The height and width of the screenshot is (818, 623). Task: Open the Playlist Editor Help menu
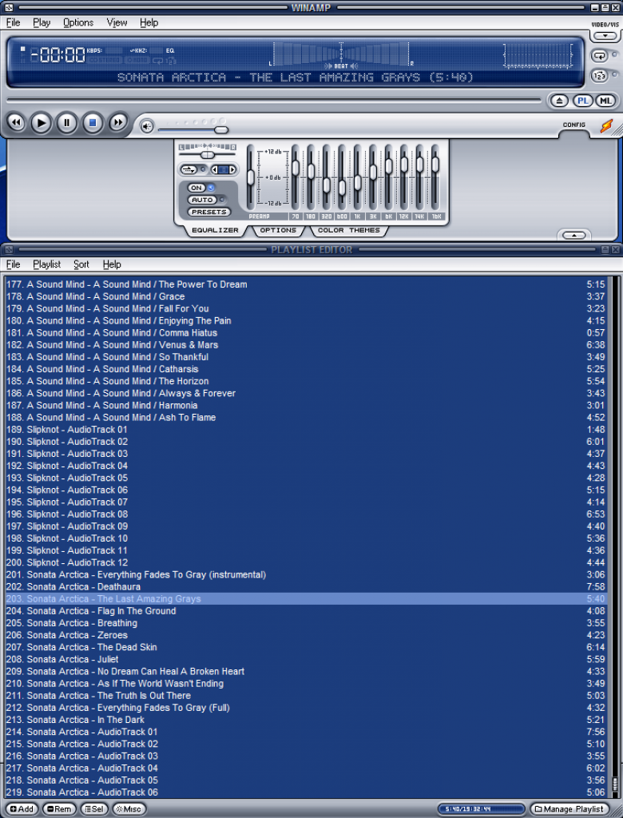(112, 264)
